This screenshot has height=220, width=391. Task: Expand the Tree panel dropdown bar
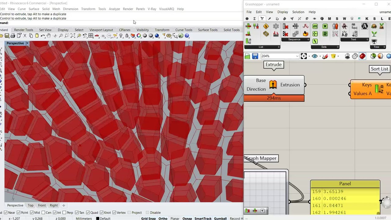[378, 47]
